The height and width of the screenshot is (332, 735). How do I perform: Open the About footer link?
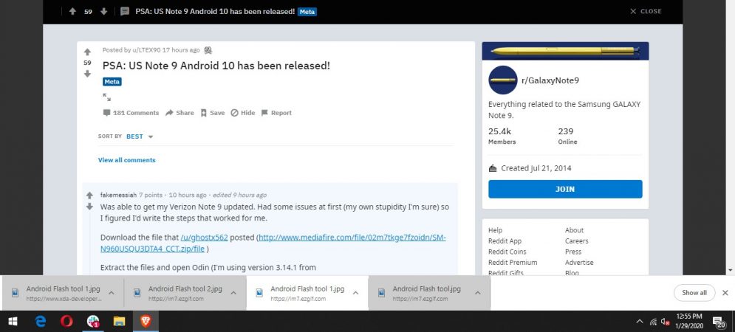[574, 230]
